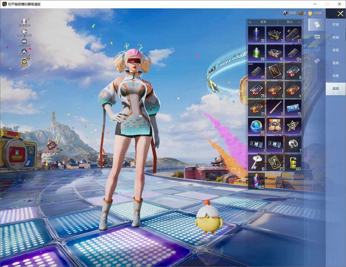The height and width of the screenshot is (267, 346).
Task: Switch to the 装备 tab
Action: coord(336,50)
